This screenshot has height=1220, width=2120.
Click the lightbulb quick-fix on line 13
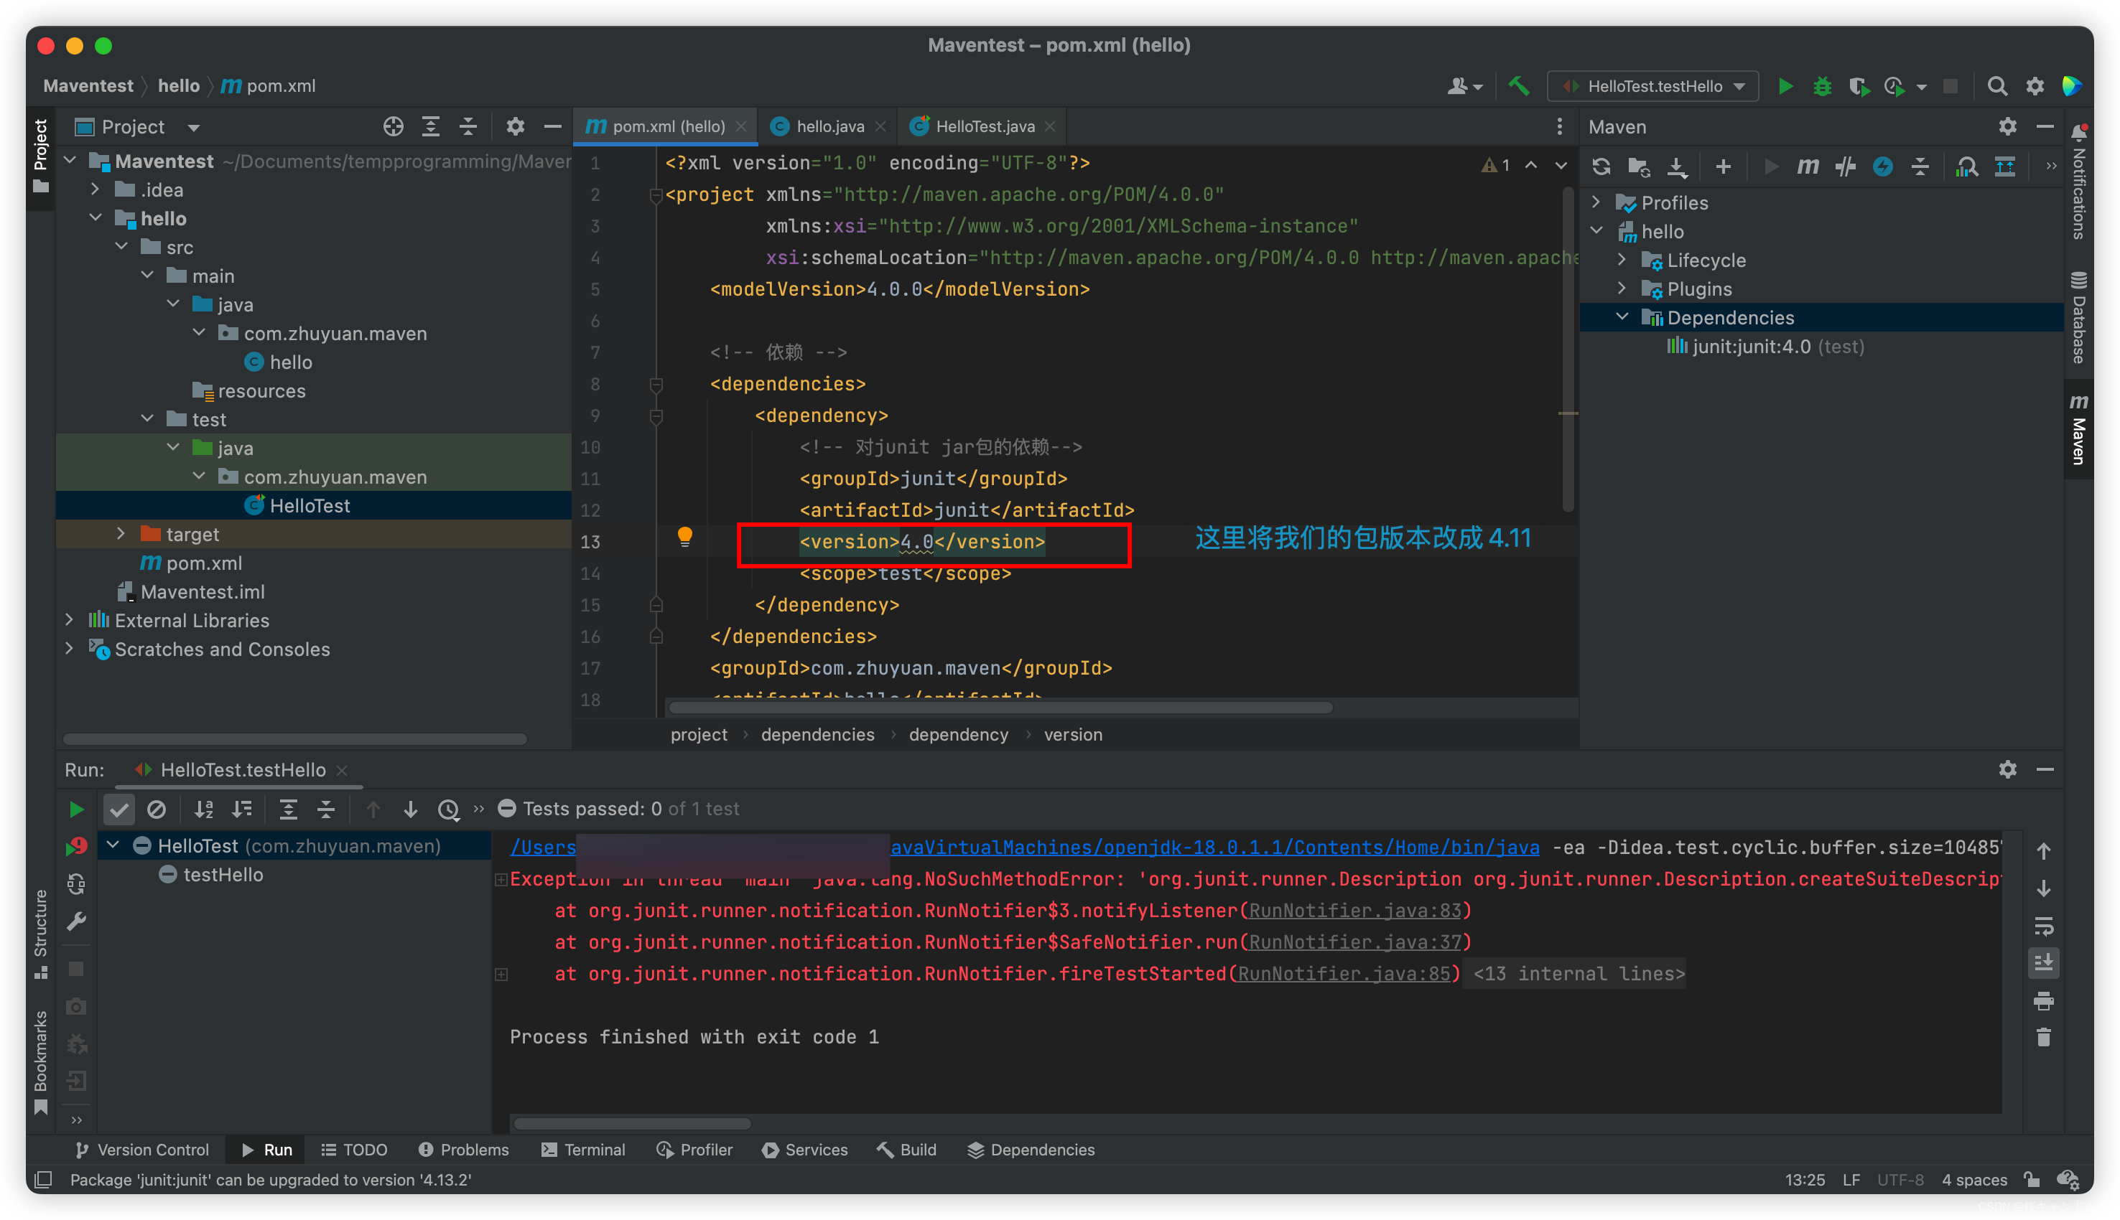tap(685, 537)
